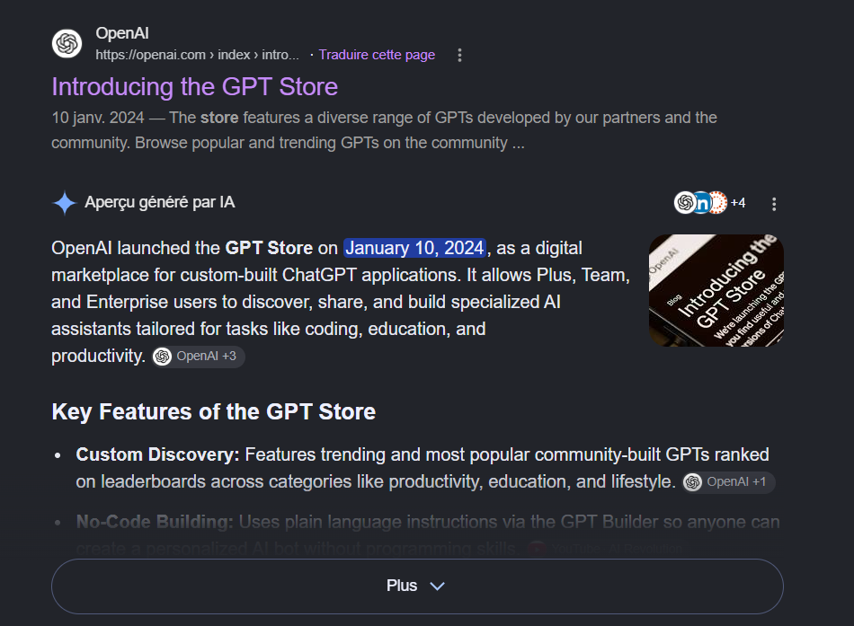Viewport: 854px width, 626px height.
Task: Open the OpenAI +1 source chip
Action: pyautogui.click(x=729, y=482)
